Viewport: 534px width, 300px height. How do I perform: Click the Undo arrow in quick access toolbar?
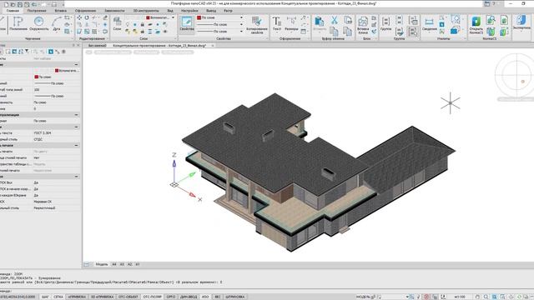[34, 4]
